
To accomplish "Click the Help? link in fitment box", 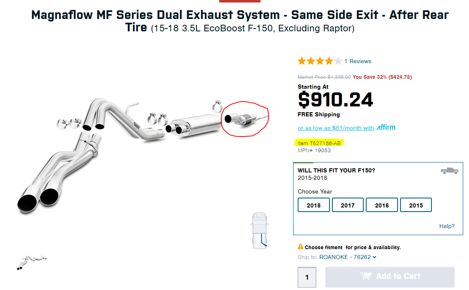I will 447,226.
